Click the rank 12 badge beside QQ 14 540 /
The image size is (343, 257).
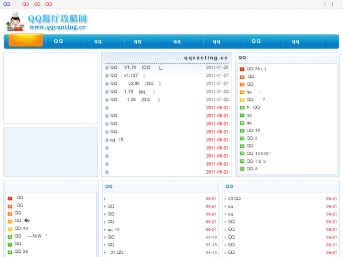coord(242,154)
